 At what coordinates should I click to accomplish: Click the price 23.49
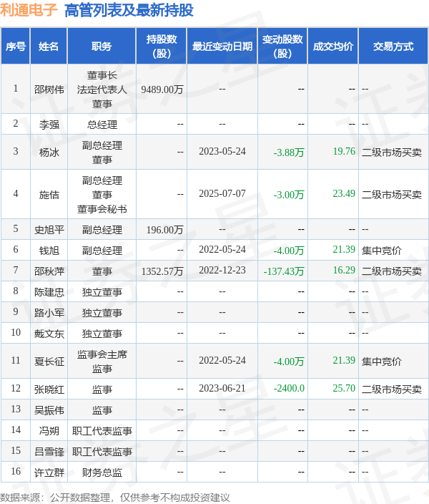coord(344,193)
